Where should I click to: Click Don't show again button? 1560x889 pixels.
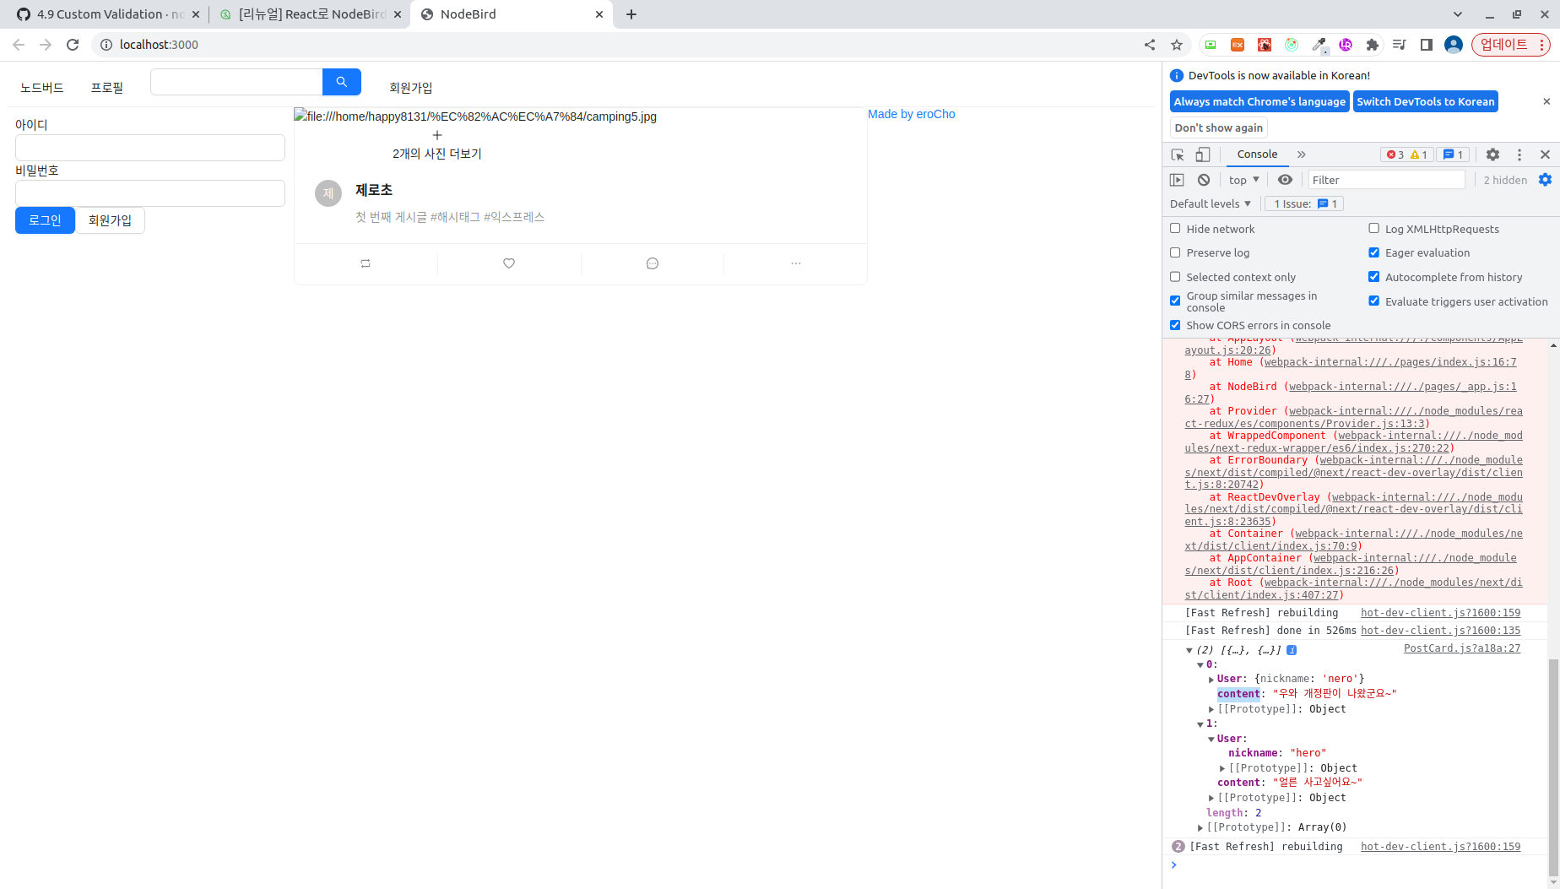tap(1219, 127)
